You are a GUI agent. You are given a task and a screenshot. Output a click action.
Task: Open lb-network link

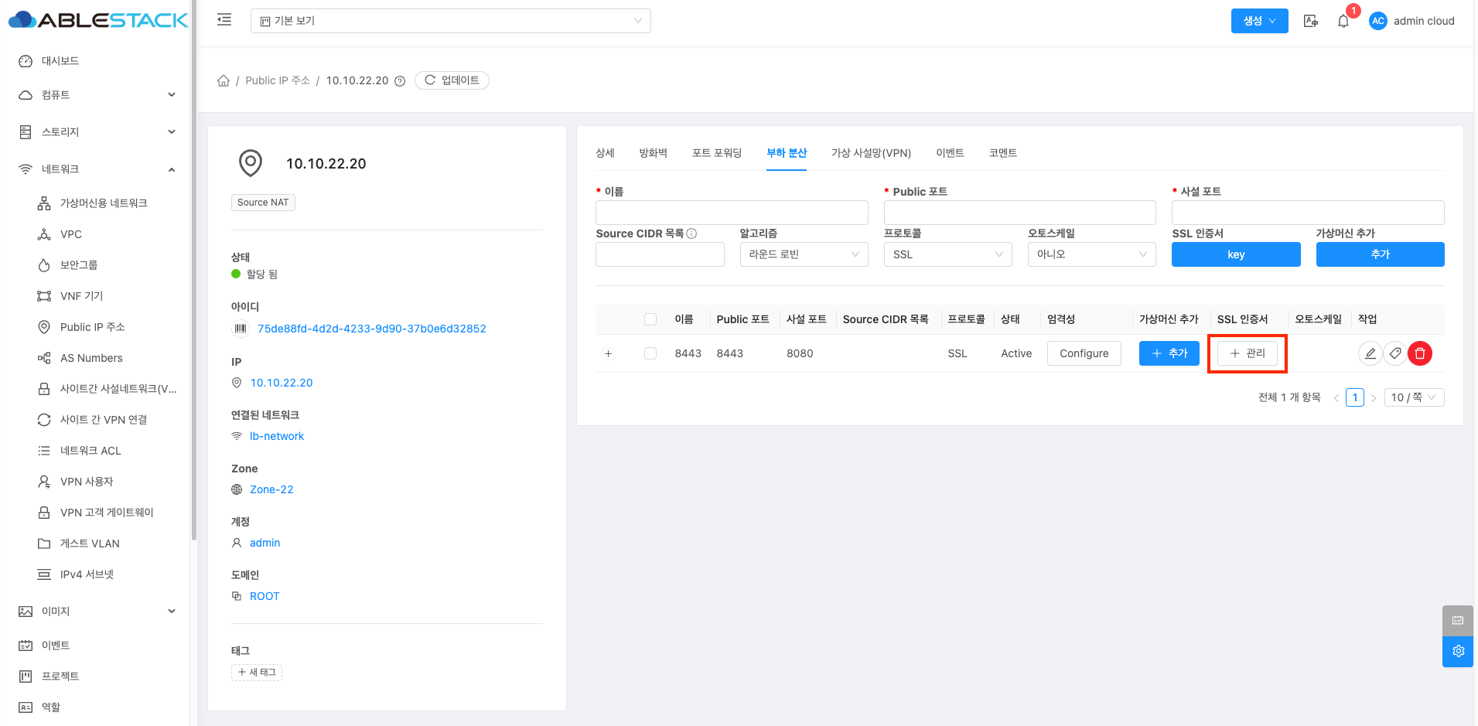[277, 436]
